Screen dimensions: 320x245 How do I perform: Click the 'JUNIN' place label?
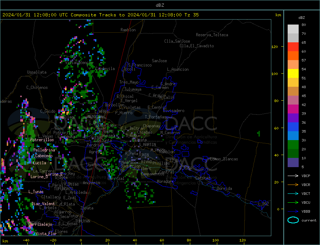click(x=144, y=155)
